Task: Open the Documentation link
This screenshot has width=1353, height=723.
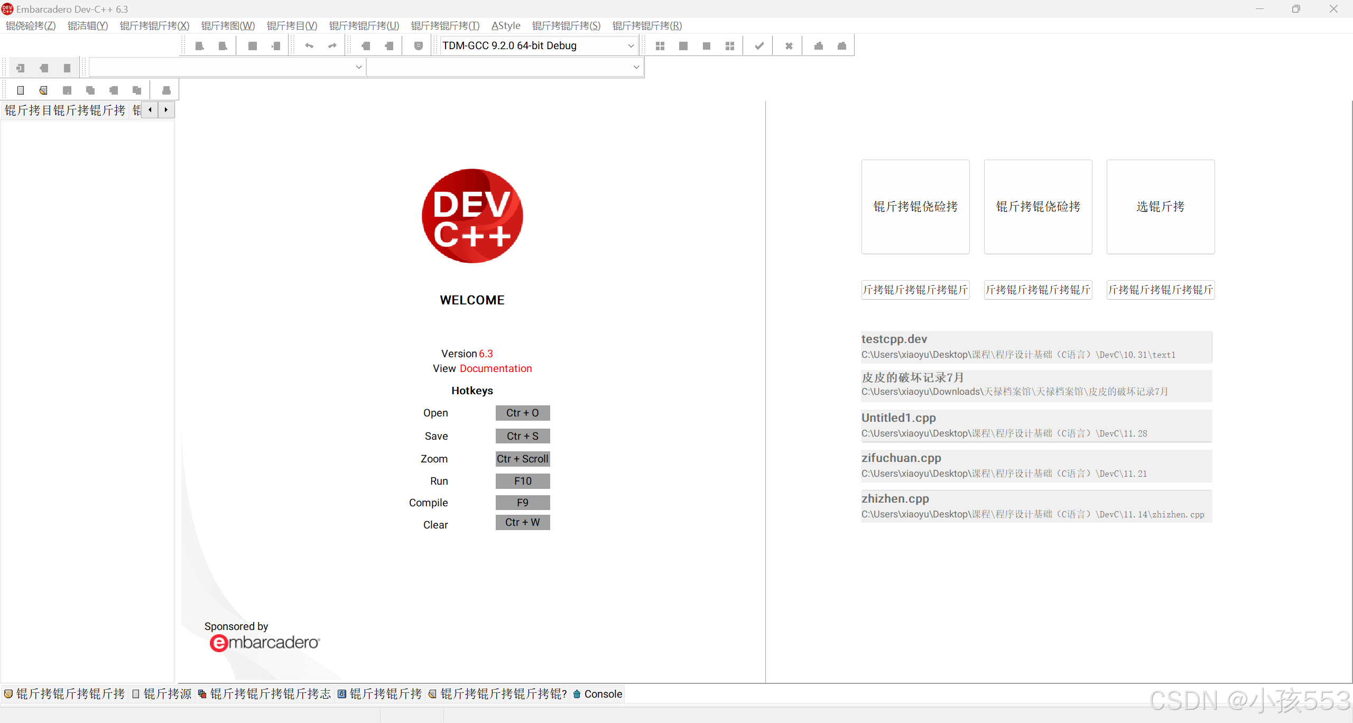Action: (496, 368)
